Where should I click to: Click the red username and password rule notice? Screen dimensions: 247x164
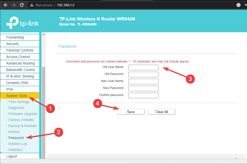pos(128,61)
